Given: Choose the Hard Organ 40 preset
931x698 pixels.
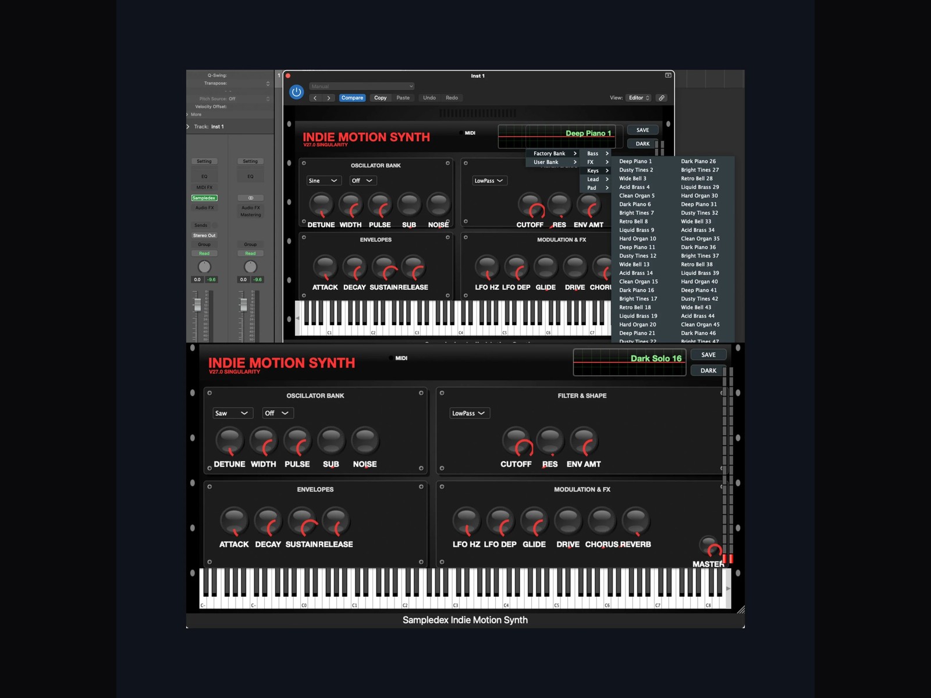Looking at the screenshot, I should coord(699,282).
